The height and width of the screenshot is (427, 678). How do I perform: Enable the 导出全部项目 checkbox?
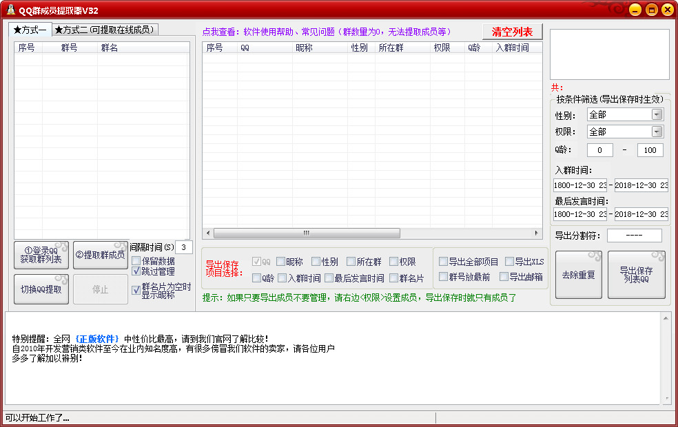(443, 261)
